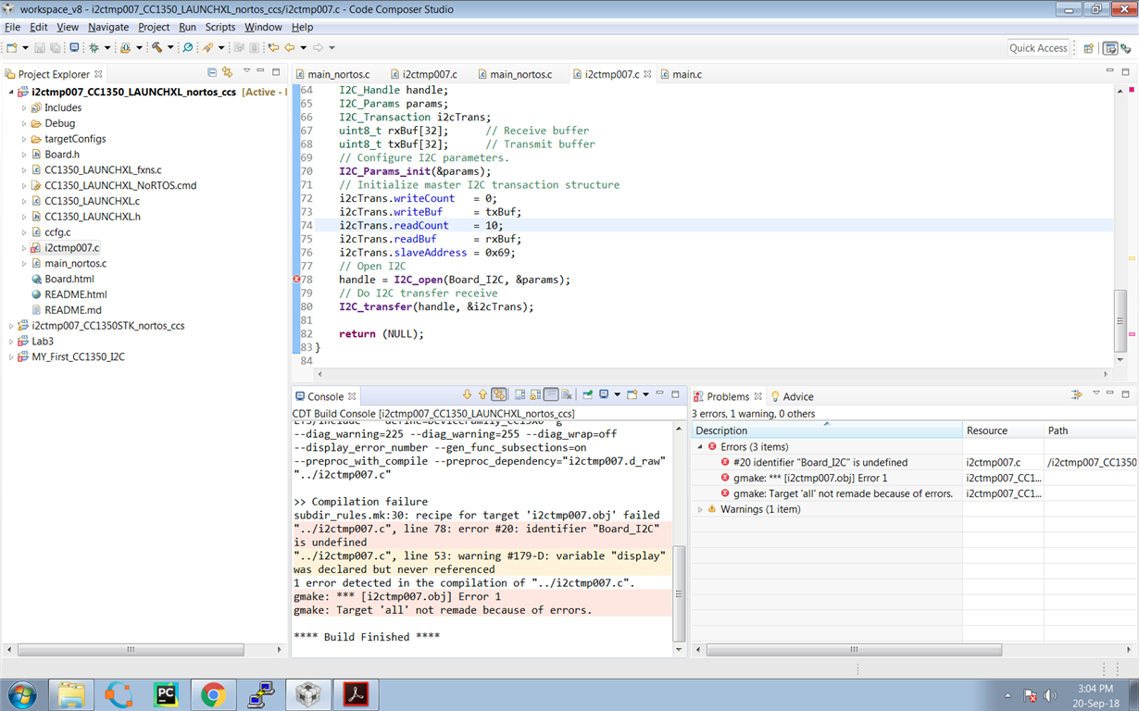Viewport: 1139px width, 711px height.
Task: Close the active i2ctmp007.c tab
Action: 647,74
